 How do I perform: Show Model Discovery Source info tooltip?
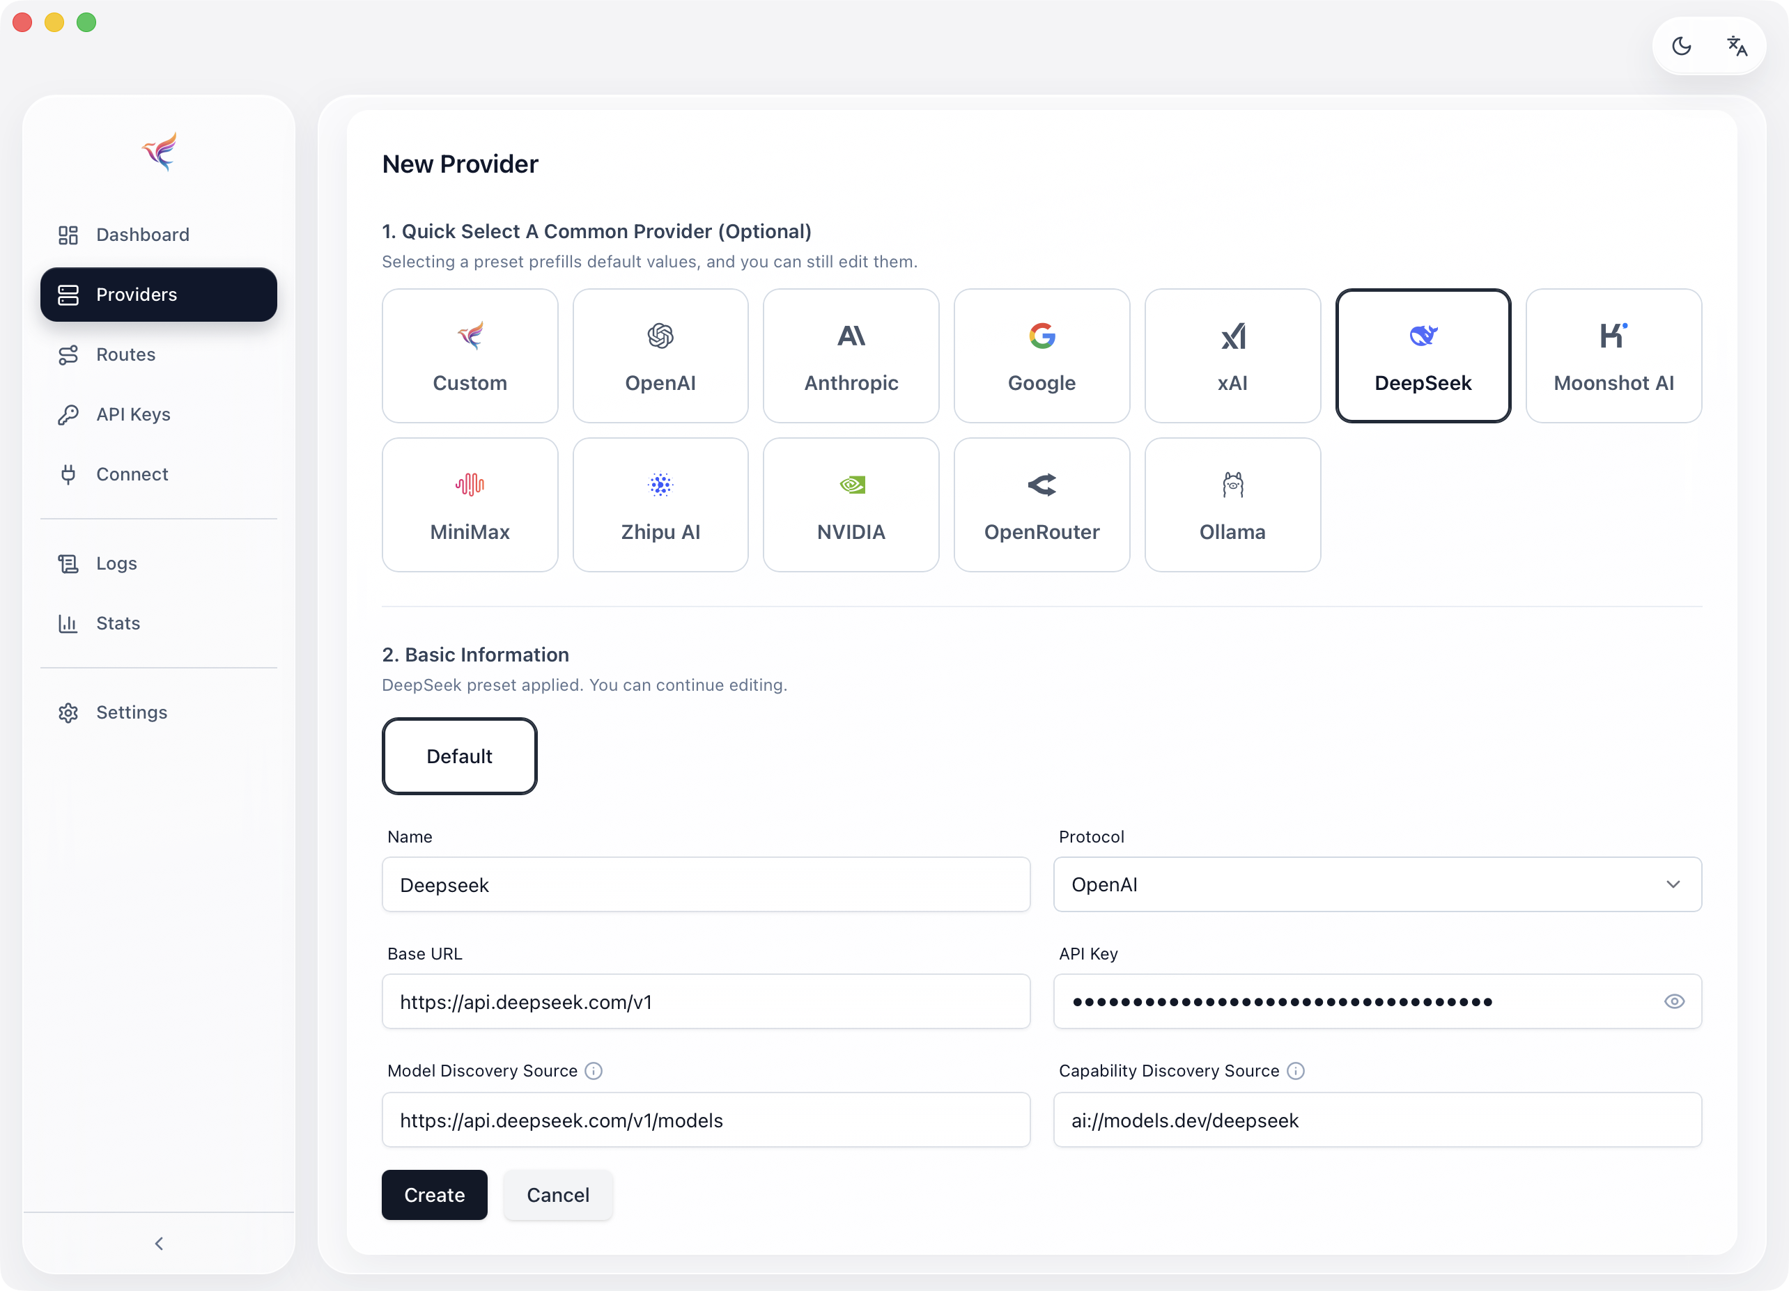(x=594, y=1071)
